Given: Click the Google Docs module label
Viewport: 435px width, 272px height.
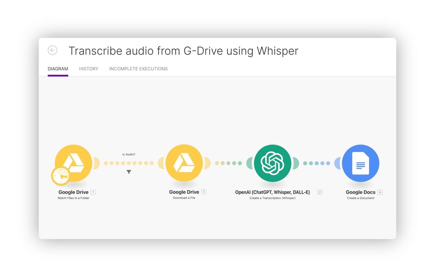Looking at the screenshot, I should click(x=361, y=192).
